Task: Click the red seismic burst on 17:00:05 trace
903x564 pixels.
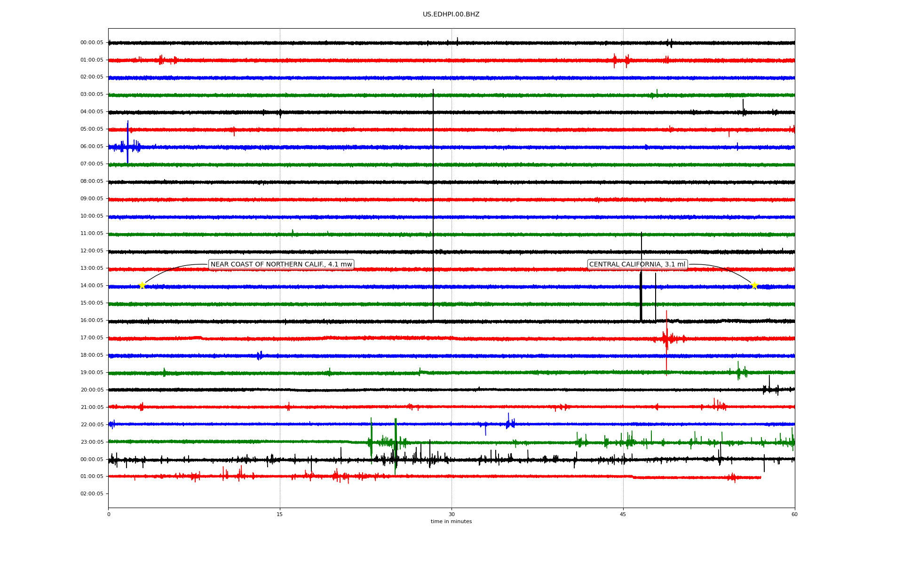Action: pos(666,337)
